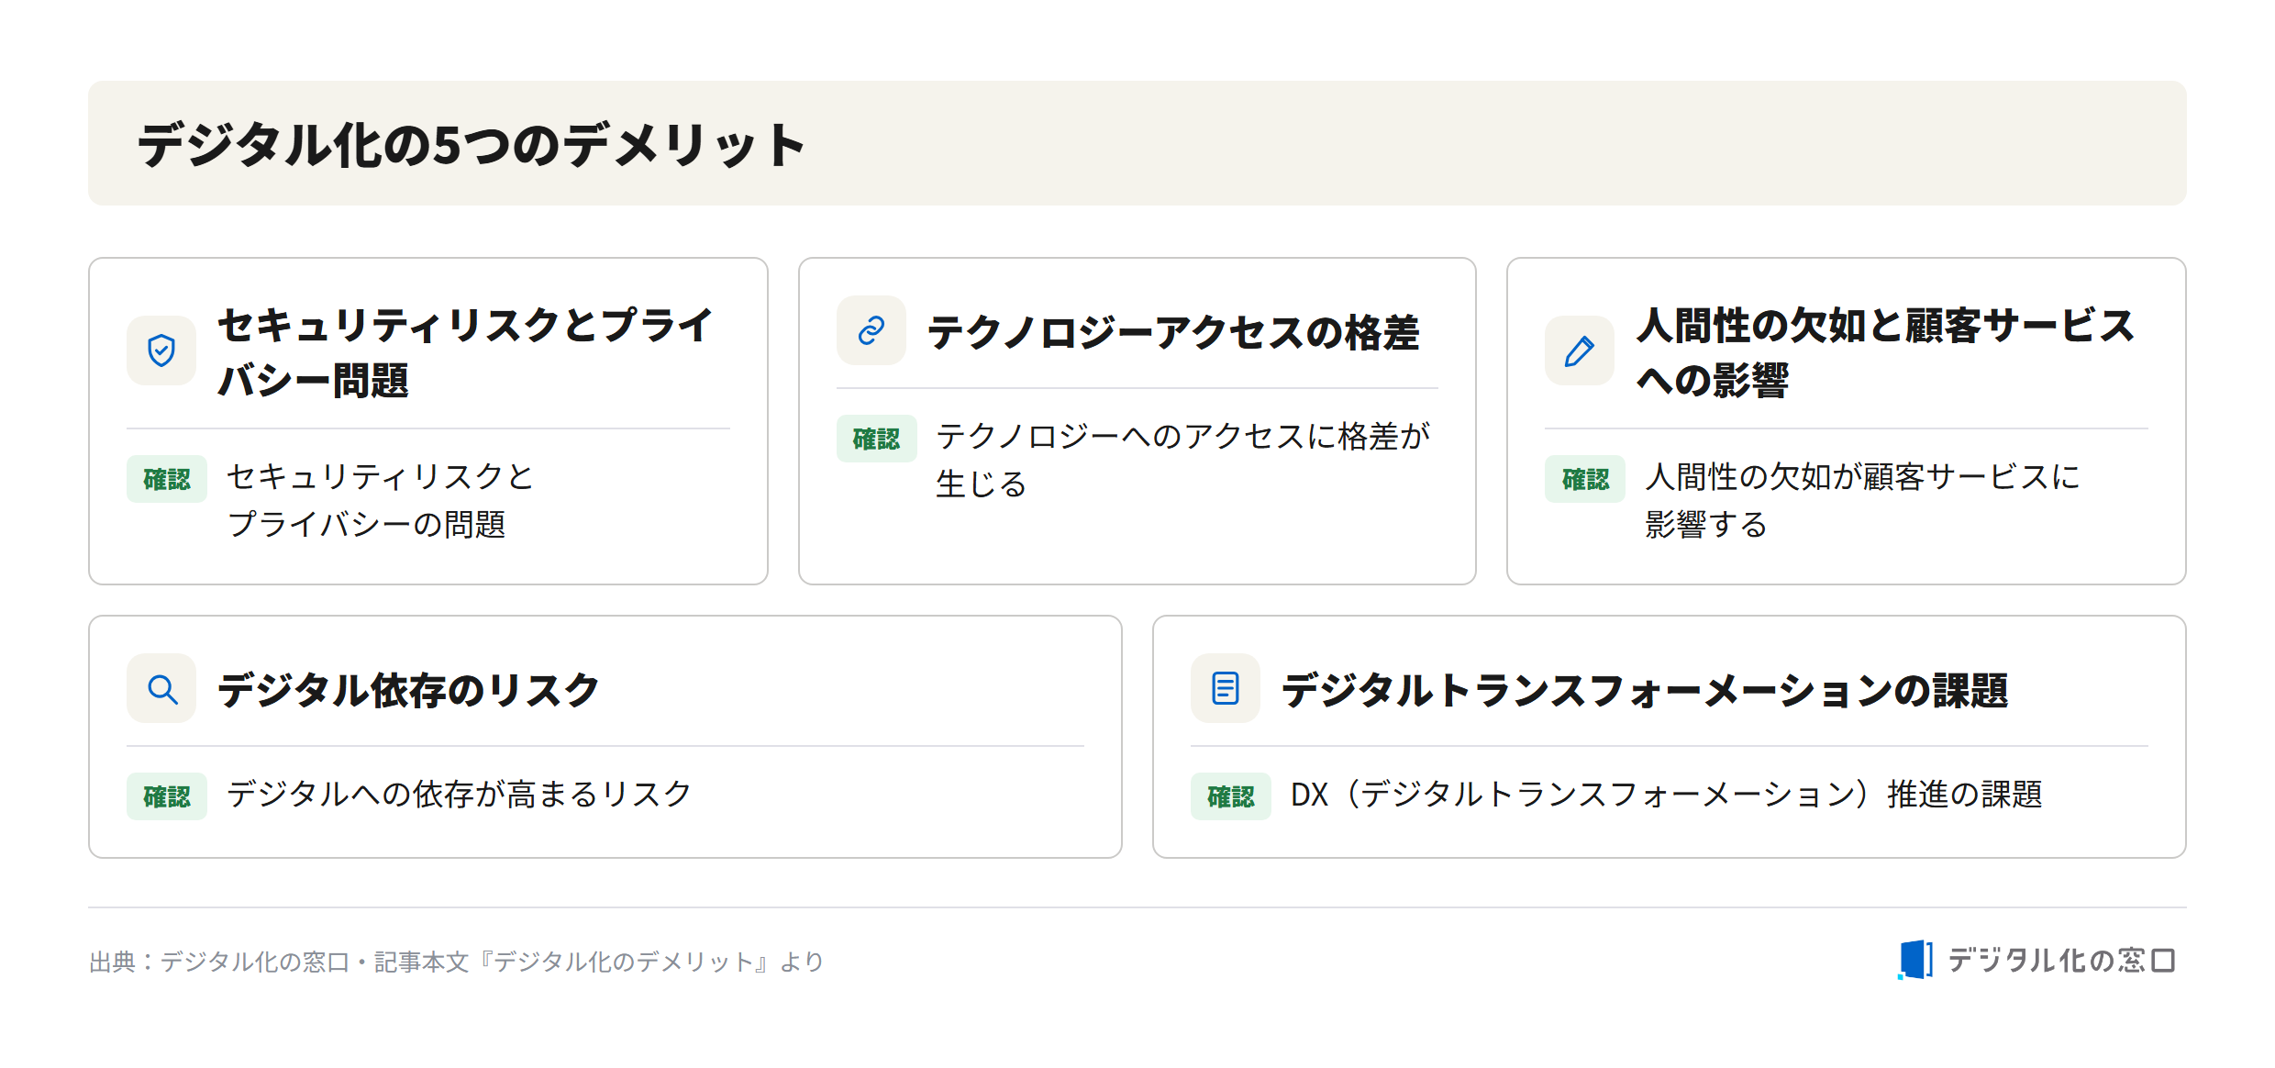Click description デジタルへの依存が高まるリスク
Viewport: 2275px width, 1068px height.
point(459,795)
